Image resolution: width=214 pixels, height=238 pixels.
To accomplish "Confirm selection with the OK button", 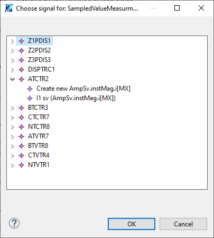I will [x=132, y=224].
